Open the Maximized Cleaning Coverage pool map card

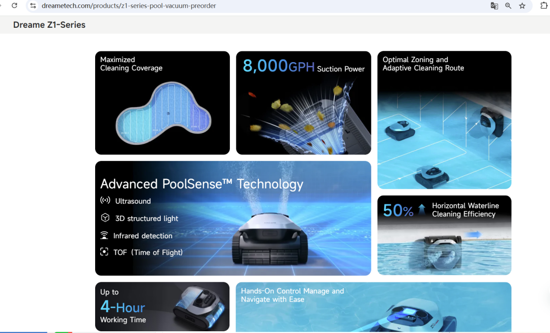(x=162, y=103)
